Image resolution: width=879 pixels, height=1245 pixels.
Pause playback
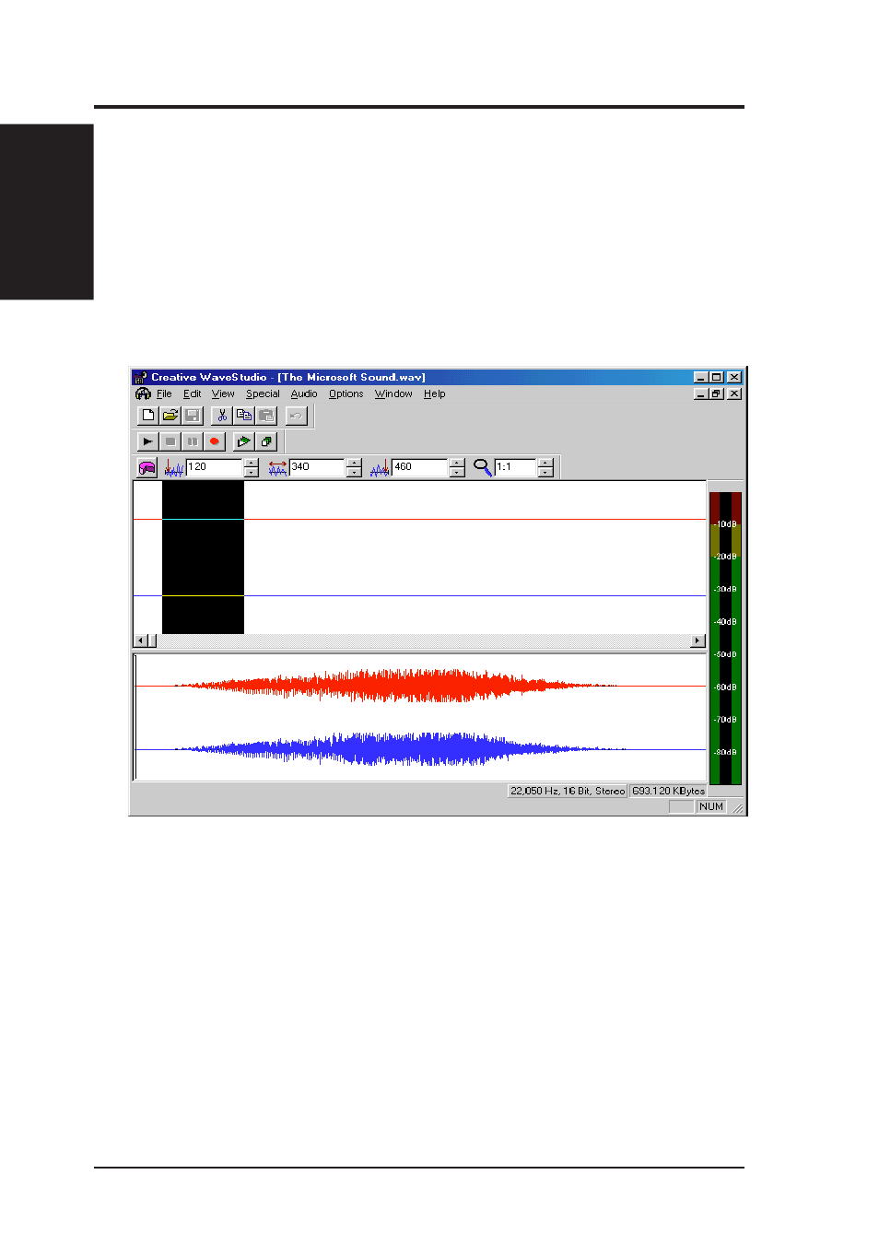pos(192,441)
